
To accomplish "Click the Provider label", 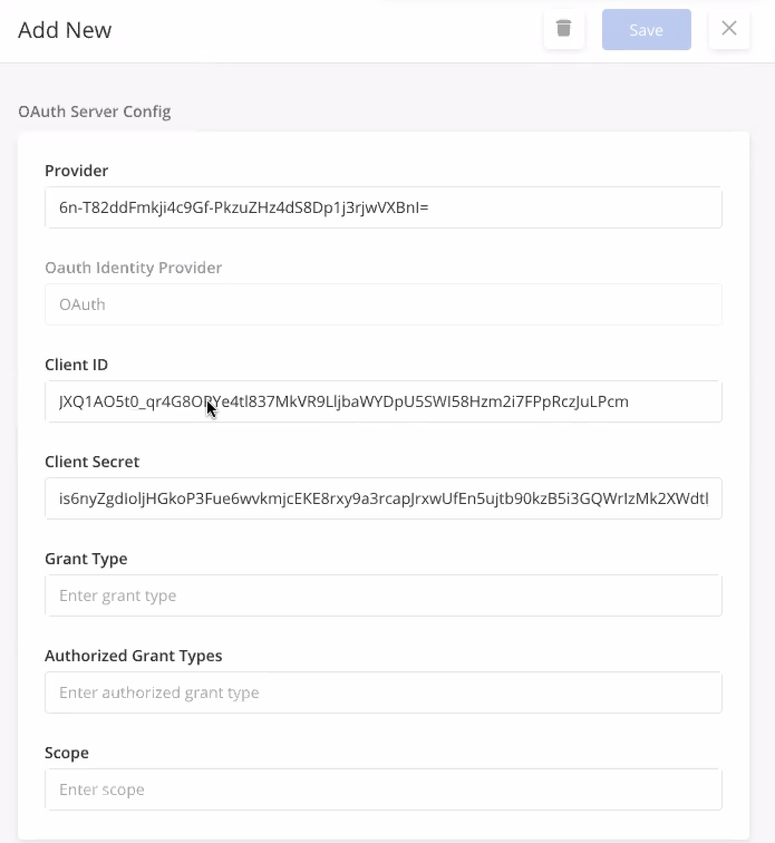I will click(76, 171).
